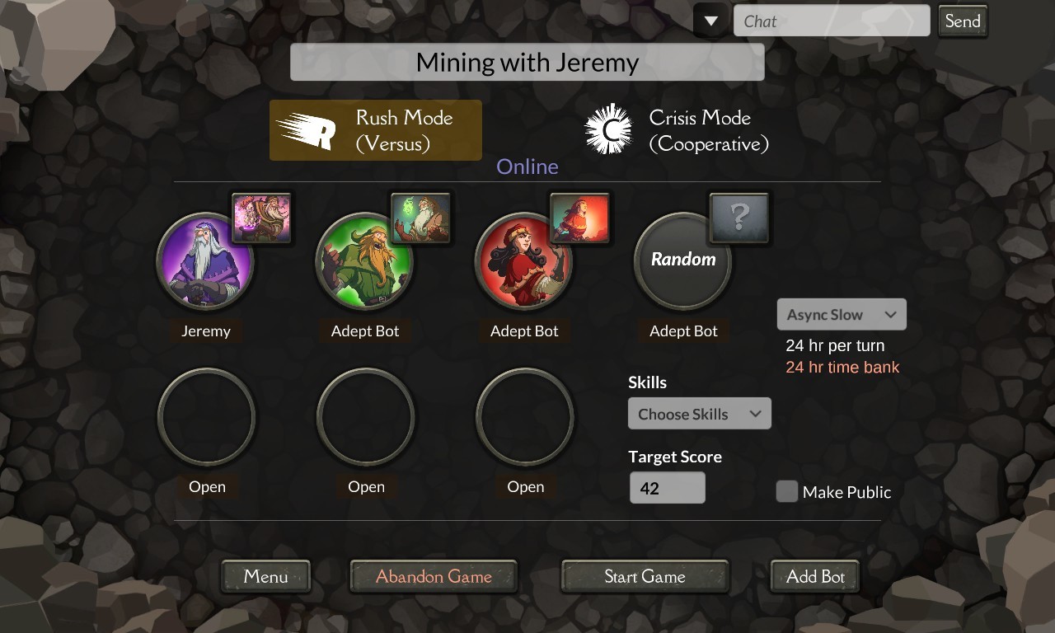The width and height of the screenshot is (1055, 633).
Task: Select the green dwarf Adept Bot avatar
Action: coord(364,260)
